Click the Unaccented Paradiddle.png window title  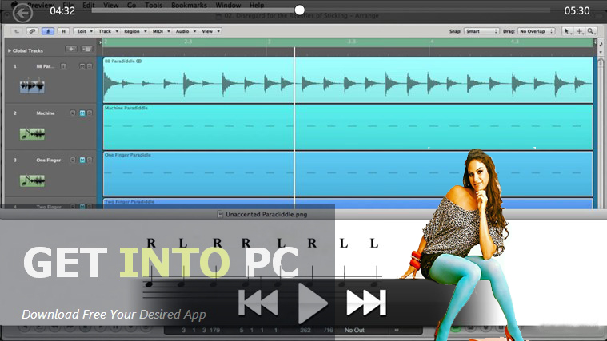click(266, 214)
